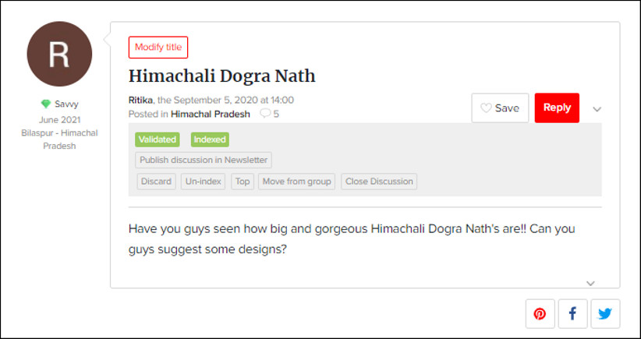This screenshot has height=339, width=641.
Task: Click the comment bubble showing 5 replies
Action: click(x=269, y=114)
